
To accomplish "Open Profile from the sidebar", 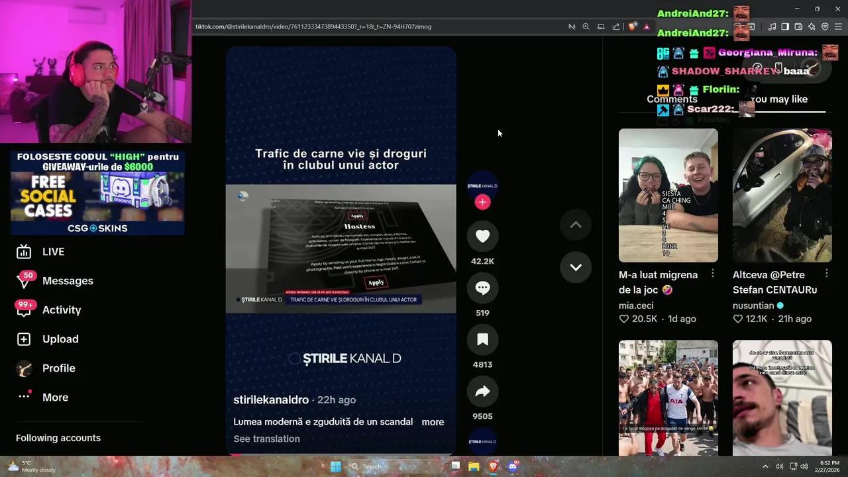I will [x=46, y=368].
